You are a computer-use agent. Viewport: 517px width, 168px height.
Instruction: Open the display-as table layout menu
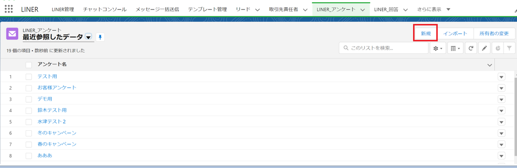pos(456,48)
